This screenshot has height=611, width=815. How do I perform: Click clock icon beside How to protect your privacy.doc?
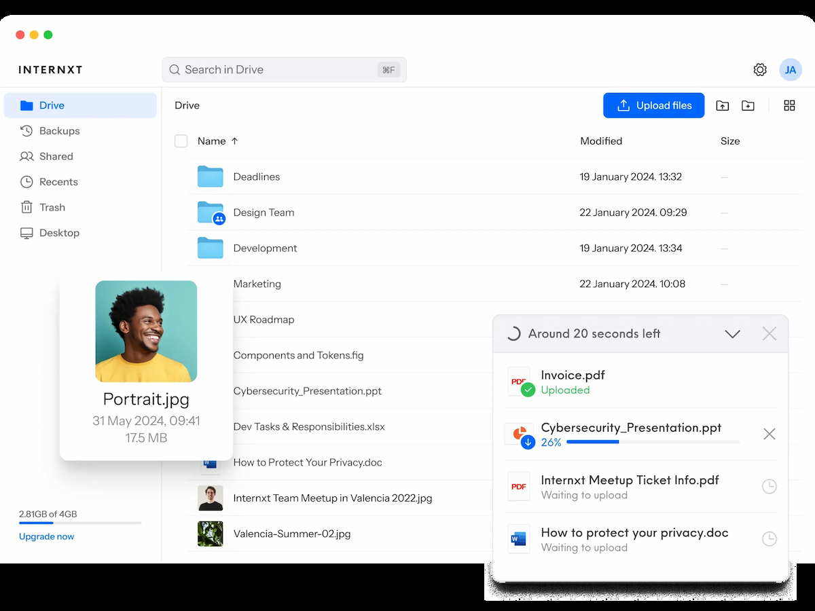click(x=769, y=539)
